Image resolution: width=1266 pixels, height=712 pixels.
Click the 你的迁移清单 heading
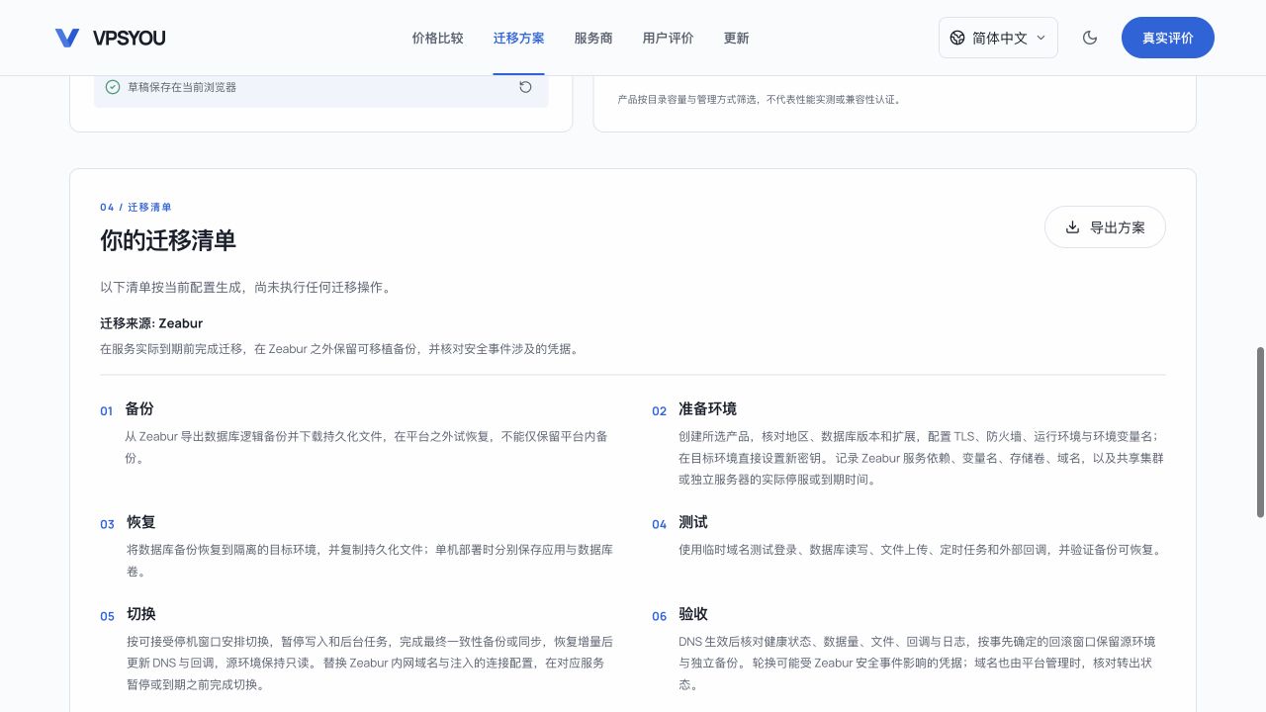(168, 240)
